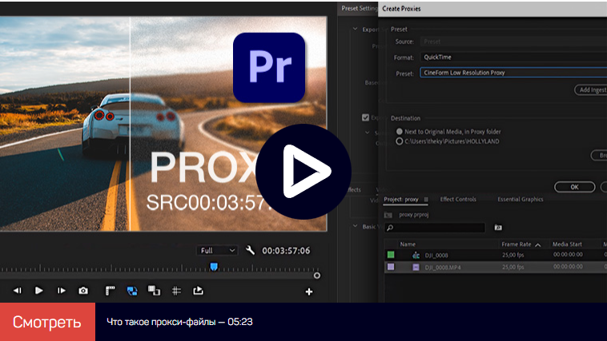Click the Safe Margins grid icon
Image resolution: width=607 pixels, height=341 pixels.
pos(176,291)
